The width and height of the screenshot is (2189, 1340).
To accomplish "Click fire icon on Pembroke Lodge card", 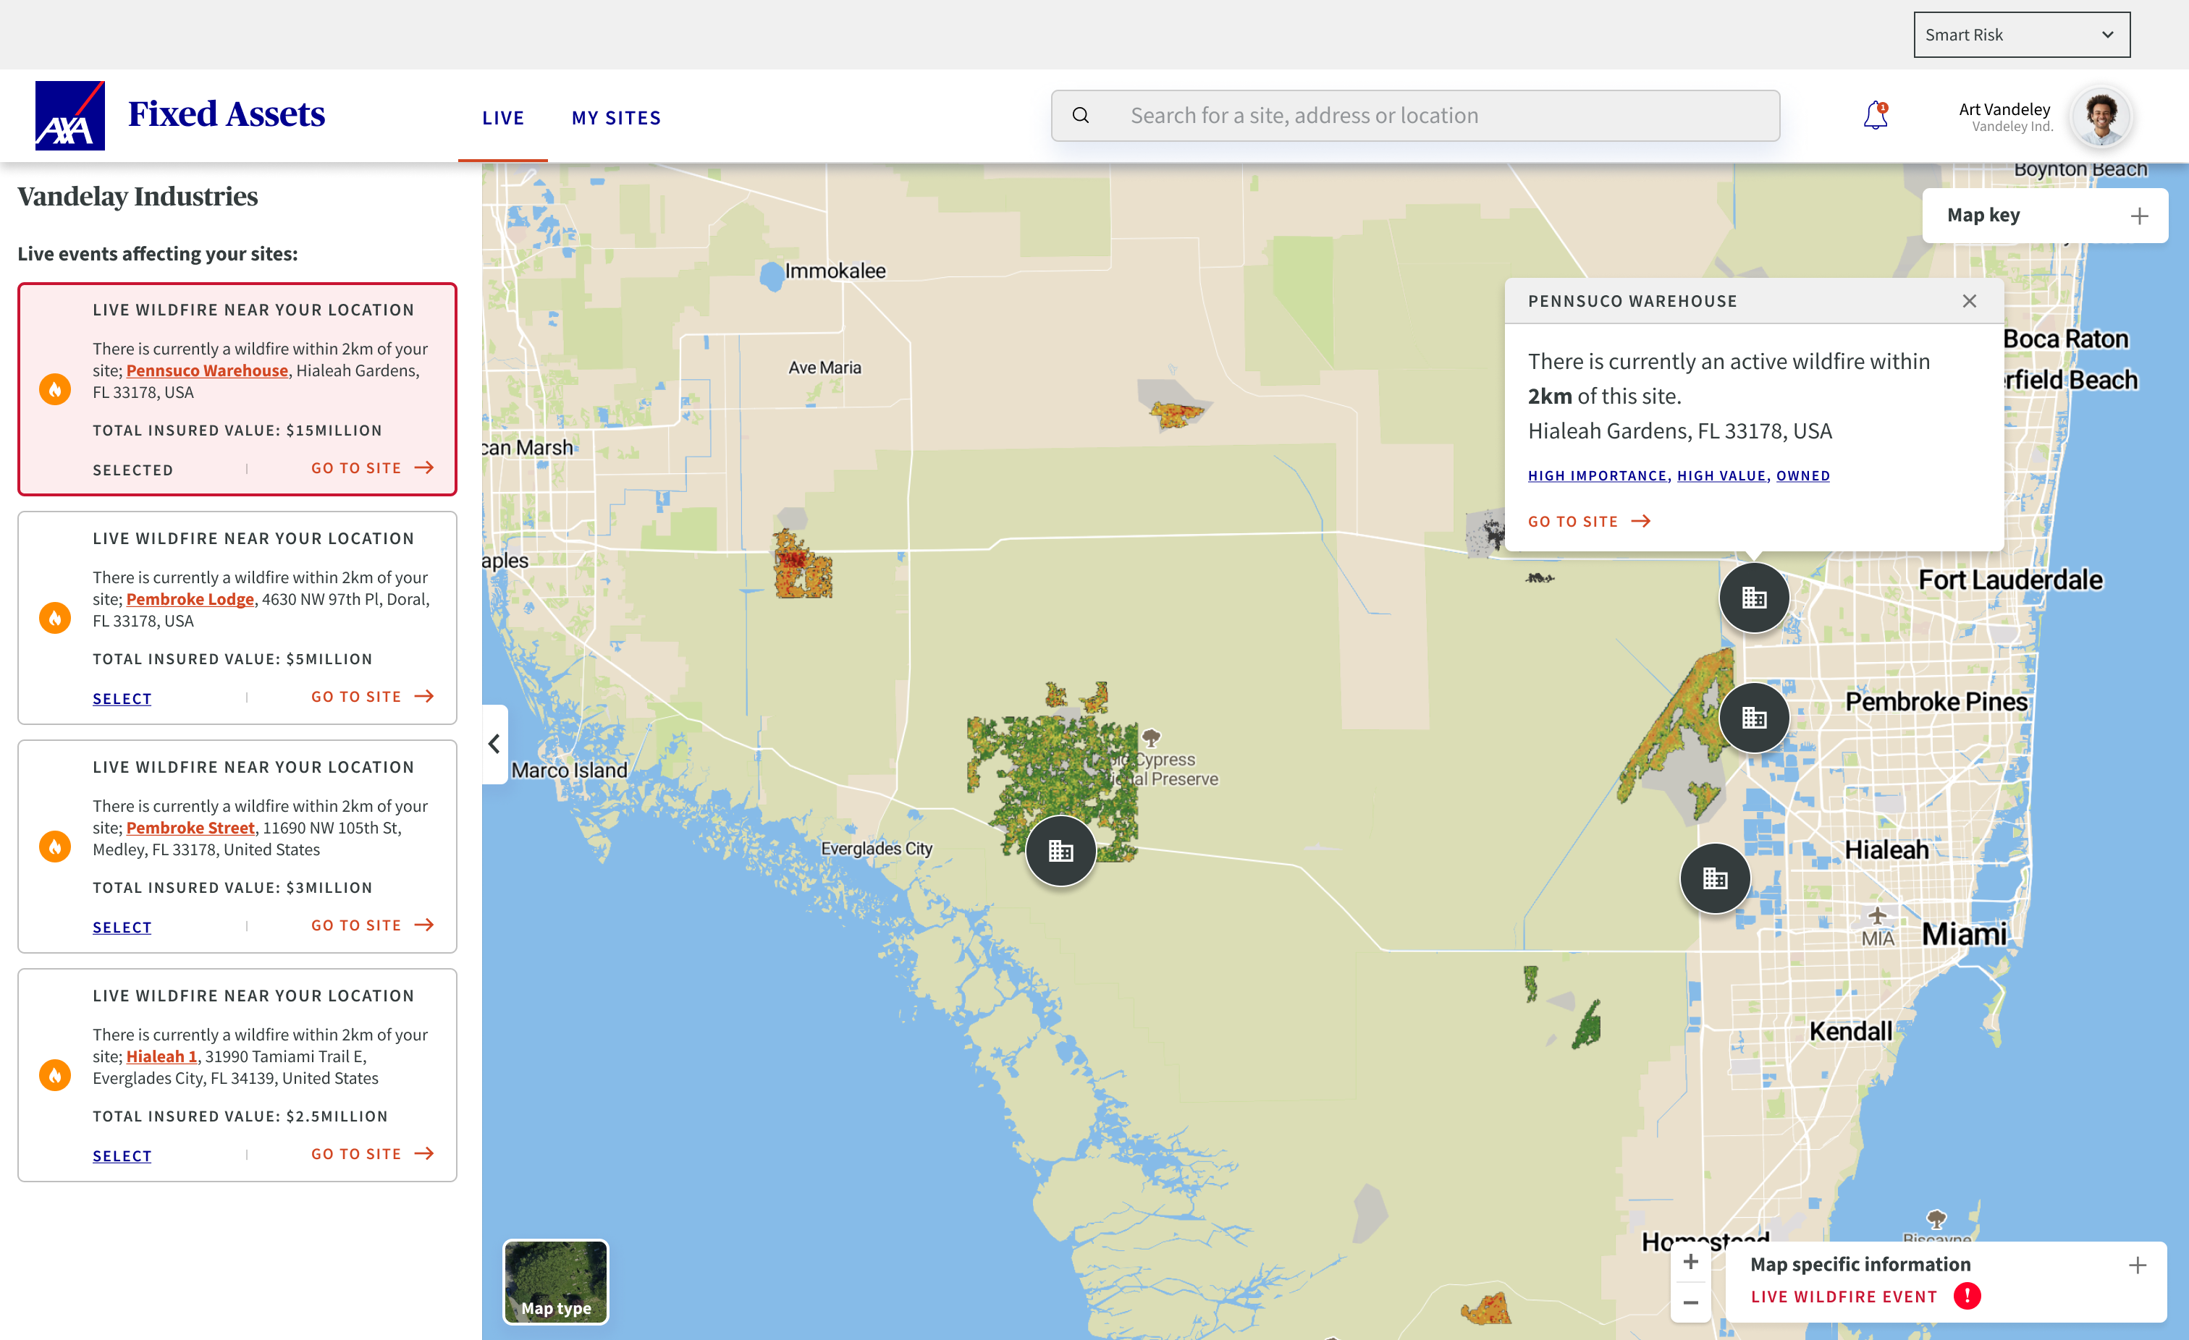I will click(x=55, y=618).
